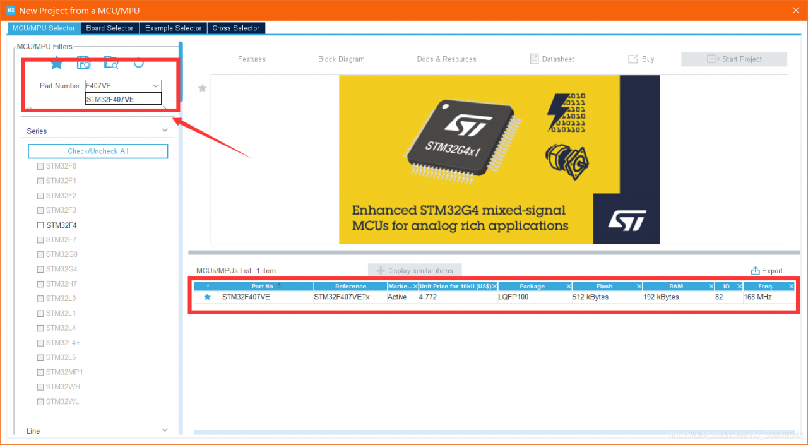
Task: Enable the STM32F7 series checkbox
Action: coord(40,240)
